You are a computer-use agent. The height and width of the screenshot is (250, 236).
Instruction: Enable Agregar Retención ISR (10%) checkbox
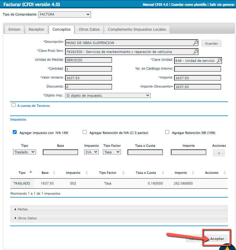[167, 132]
